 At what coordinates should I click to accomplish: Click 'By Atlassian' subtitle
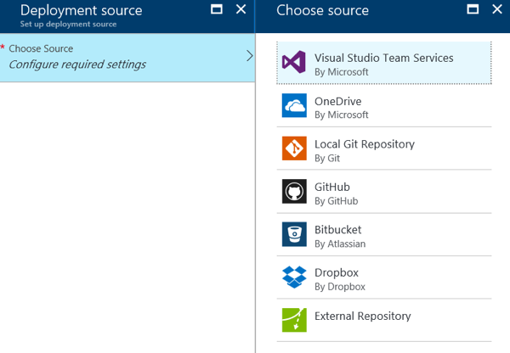coord(340,244)
